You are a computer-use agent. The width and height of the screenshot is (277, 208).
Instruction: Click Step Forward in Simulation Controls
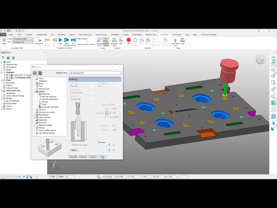67,42
